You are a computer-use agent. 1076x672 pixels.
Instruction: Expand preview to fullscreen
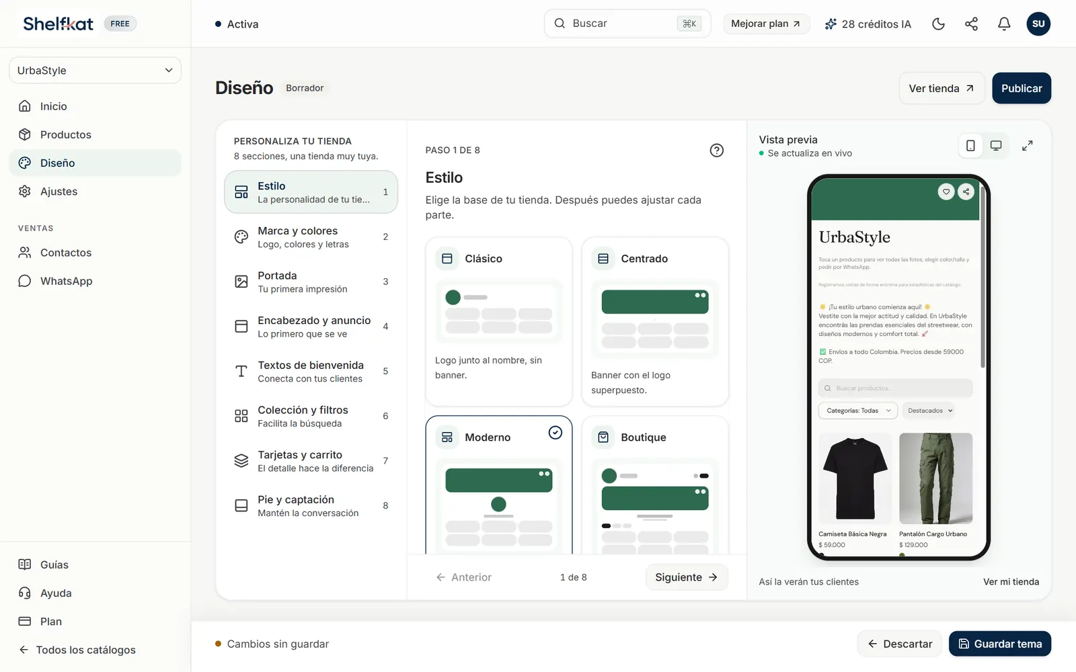coord(1027,146)
